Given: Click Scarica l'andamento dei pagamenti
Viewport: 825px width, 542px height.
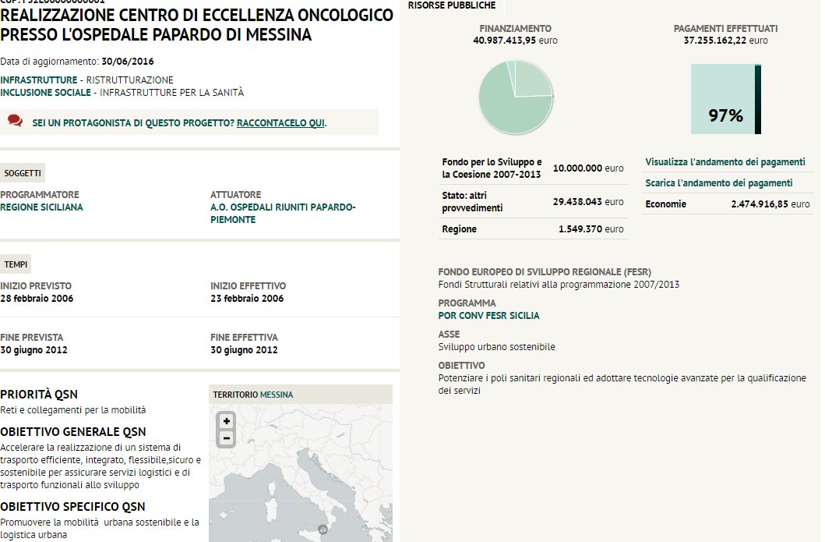Looking at the screenshot, I should pyautogui.click(x=719, y=182).
